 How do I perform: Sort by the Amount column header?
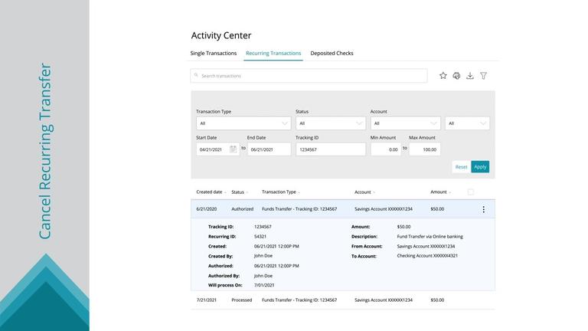click(440, 192)
